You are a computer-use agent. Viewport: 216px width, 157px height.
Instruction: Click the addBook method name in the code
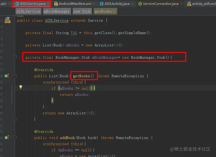point(67,138)
